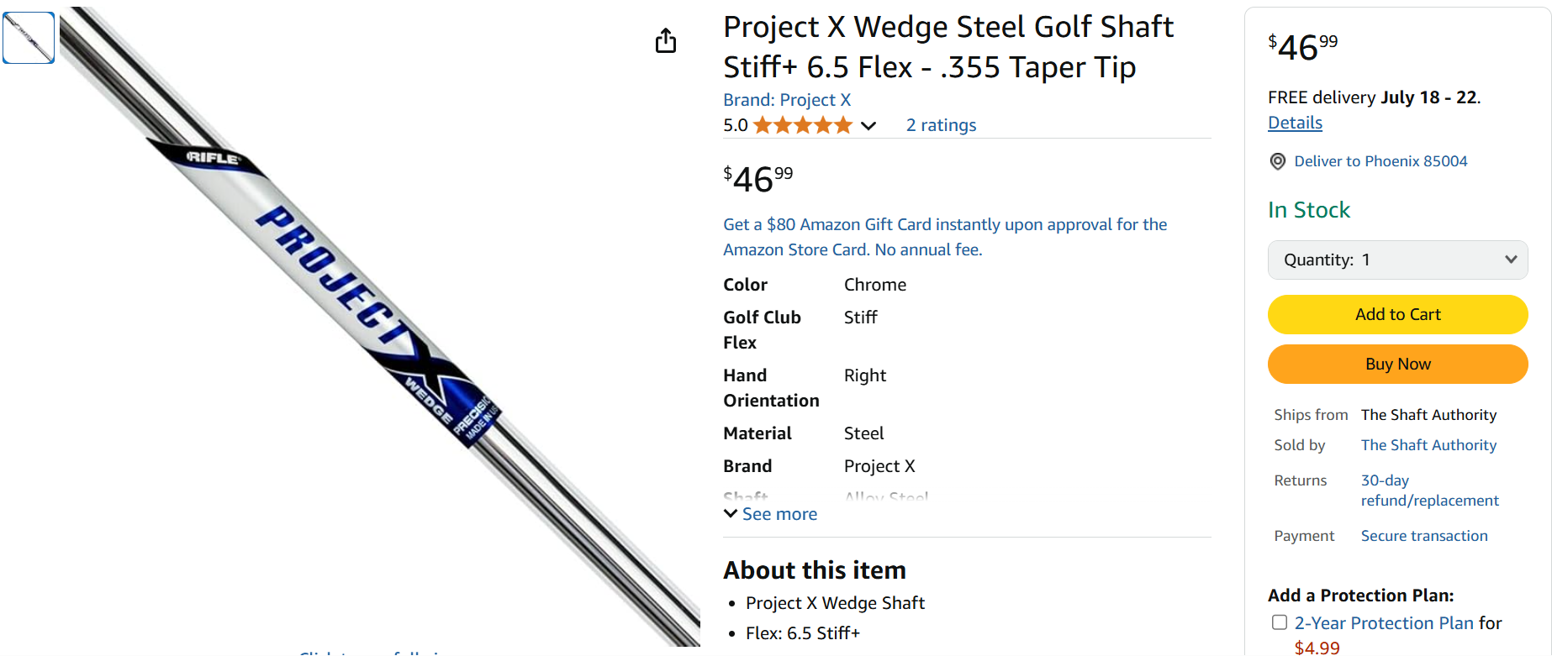Open the delivery Details link
This screenshot has width=1552, height=656.
click(x=1295, y=123)
